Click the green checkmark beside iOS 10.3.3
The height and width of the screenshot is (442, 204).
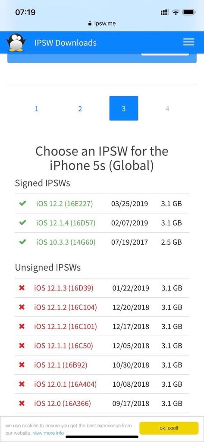click(x=22, y=242)
